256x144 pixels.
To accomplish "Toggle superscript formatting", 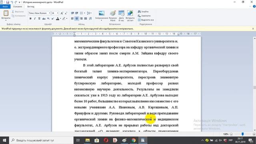I will (x=52, y=19).
